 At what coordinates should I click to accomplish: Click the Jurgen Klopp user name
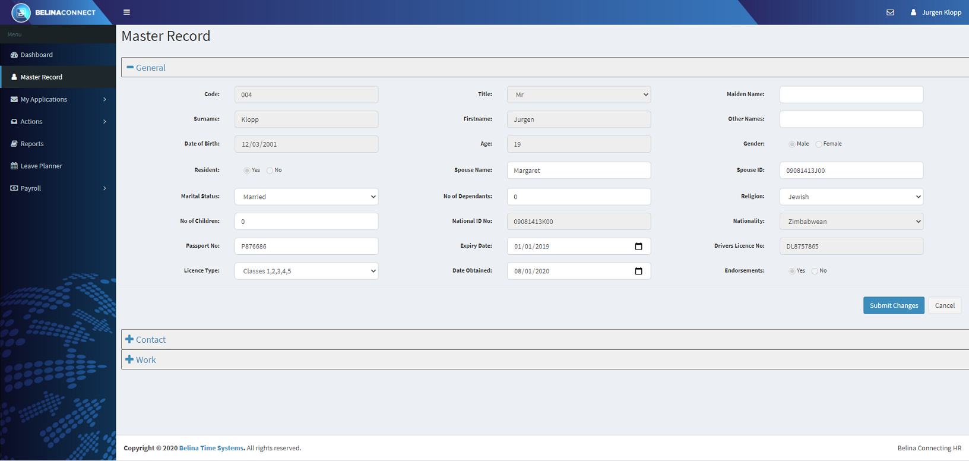pos(942,12)
